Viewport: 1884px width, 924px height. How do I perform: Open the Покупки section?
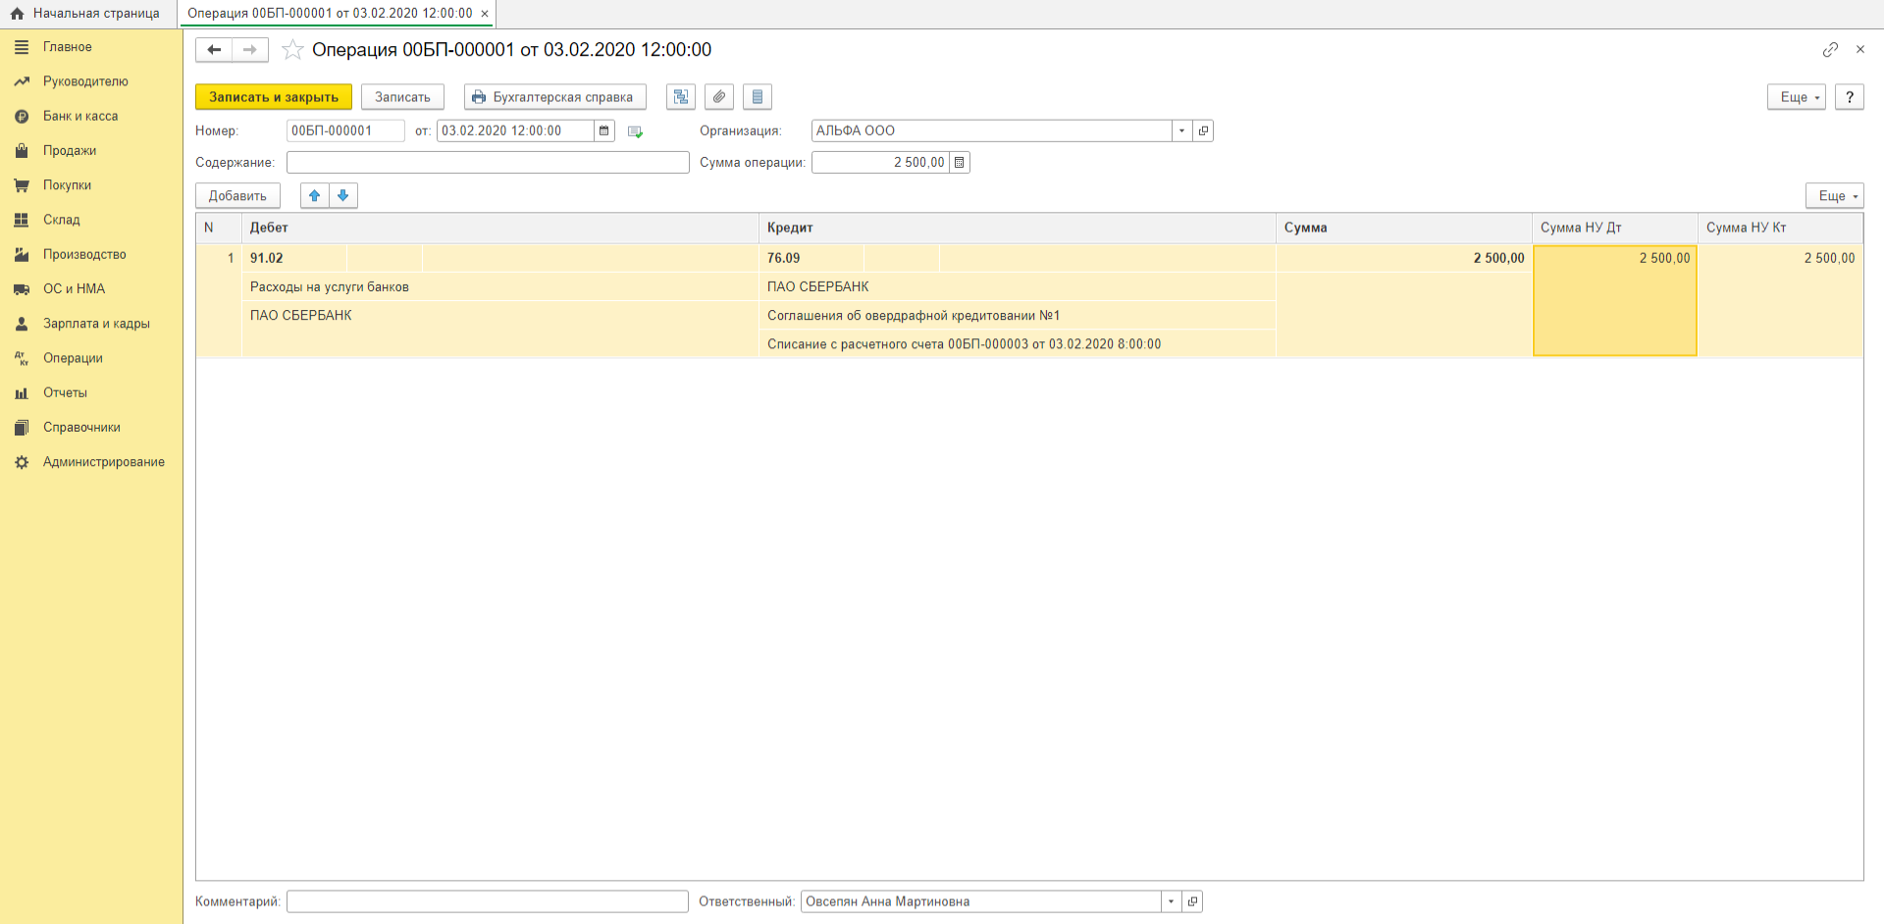(x=67, y=185)
